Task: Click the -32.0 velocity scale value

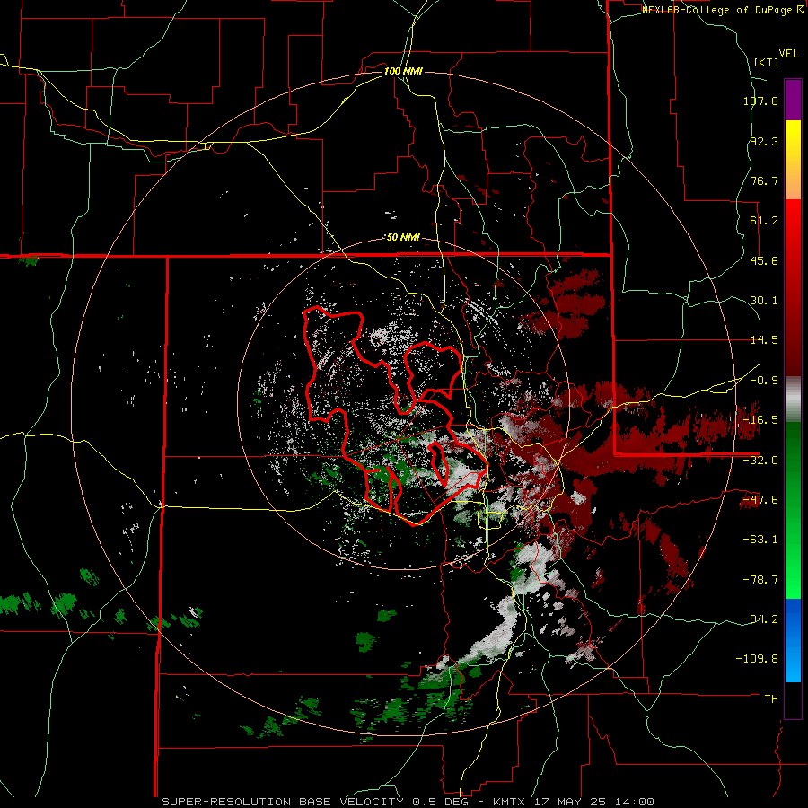Action: click(x=760, y=461)
